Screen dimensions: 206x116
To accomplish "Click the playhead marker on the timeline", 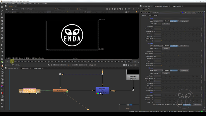I will [12, 61].
